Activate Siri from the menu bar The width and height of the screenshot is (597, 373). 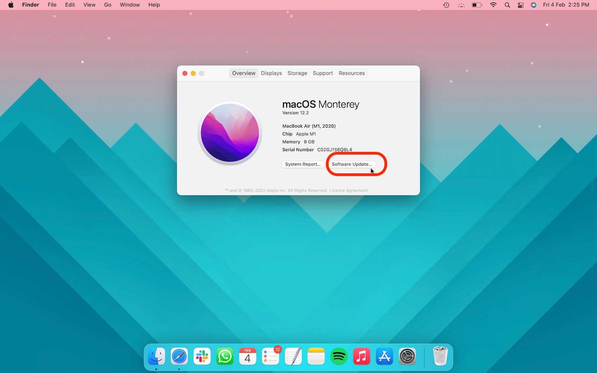[534, 5]
